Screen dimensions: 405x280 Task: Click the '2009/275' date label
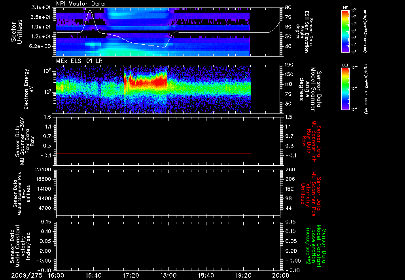click(x=26, y=275)
